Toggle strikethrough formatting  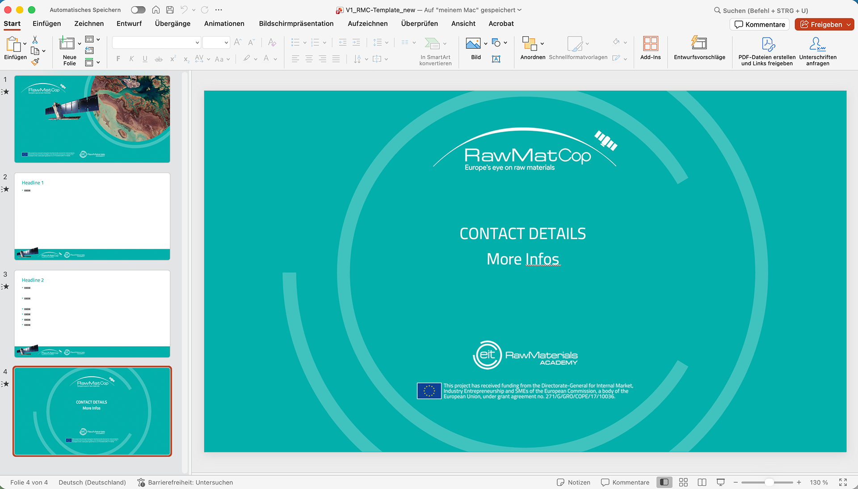(x=159, y=59)
